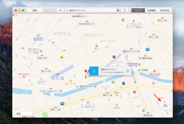The height and width of the screenshot is (124, 184).
Task: Select 朝日信用金庫向島支店 bank icon
Action: 38,35
